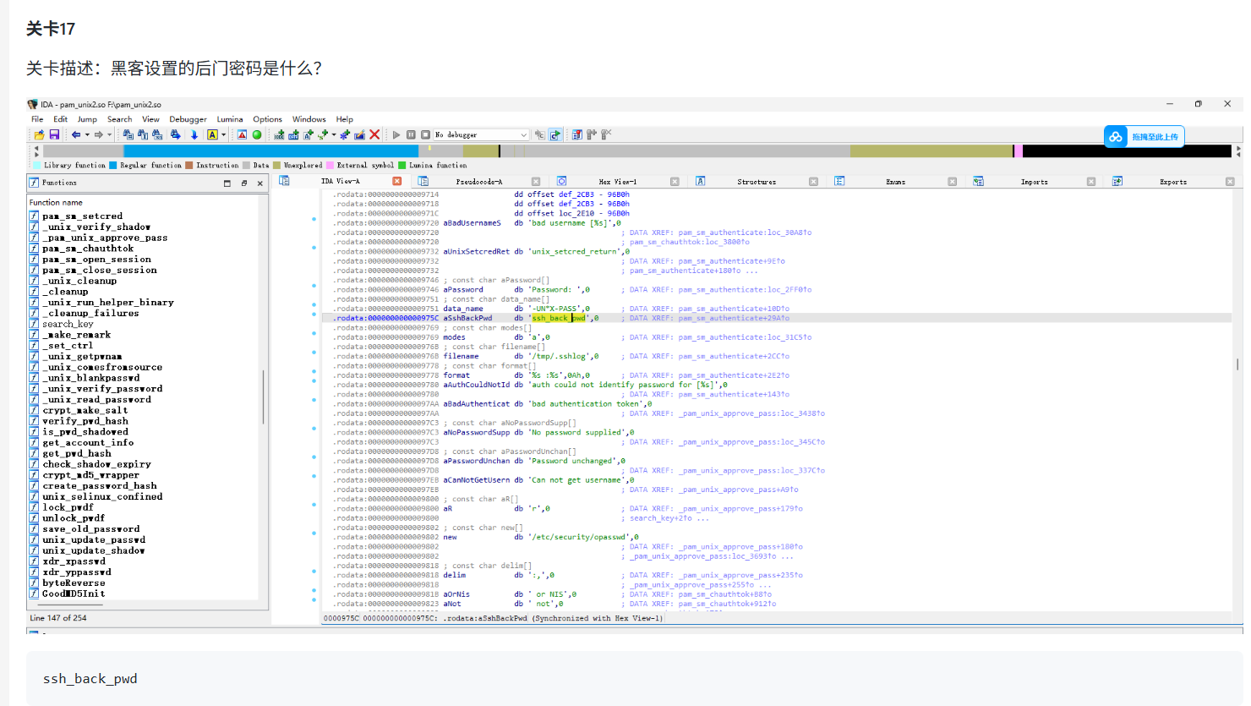Click the yellow 'A' text-style icon
Viewport: 1251px width, 706px height.
(212, 134)
